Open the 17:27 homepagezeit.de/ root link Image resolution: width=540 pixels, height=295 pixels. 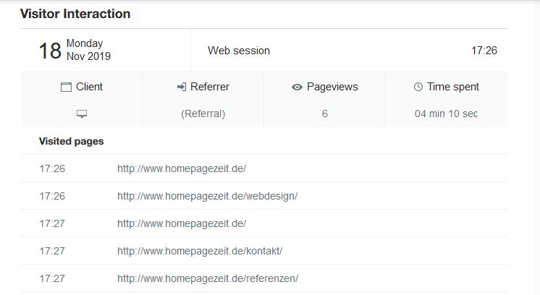[182, 223]
